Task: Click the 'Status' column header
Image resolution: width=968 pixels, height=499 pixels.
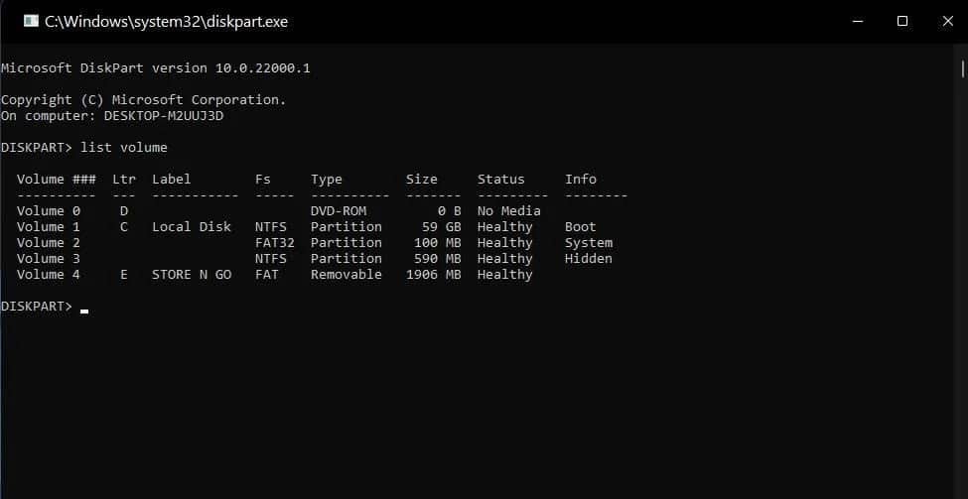Action: pos(500,180)
